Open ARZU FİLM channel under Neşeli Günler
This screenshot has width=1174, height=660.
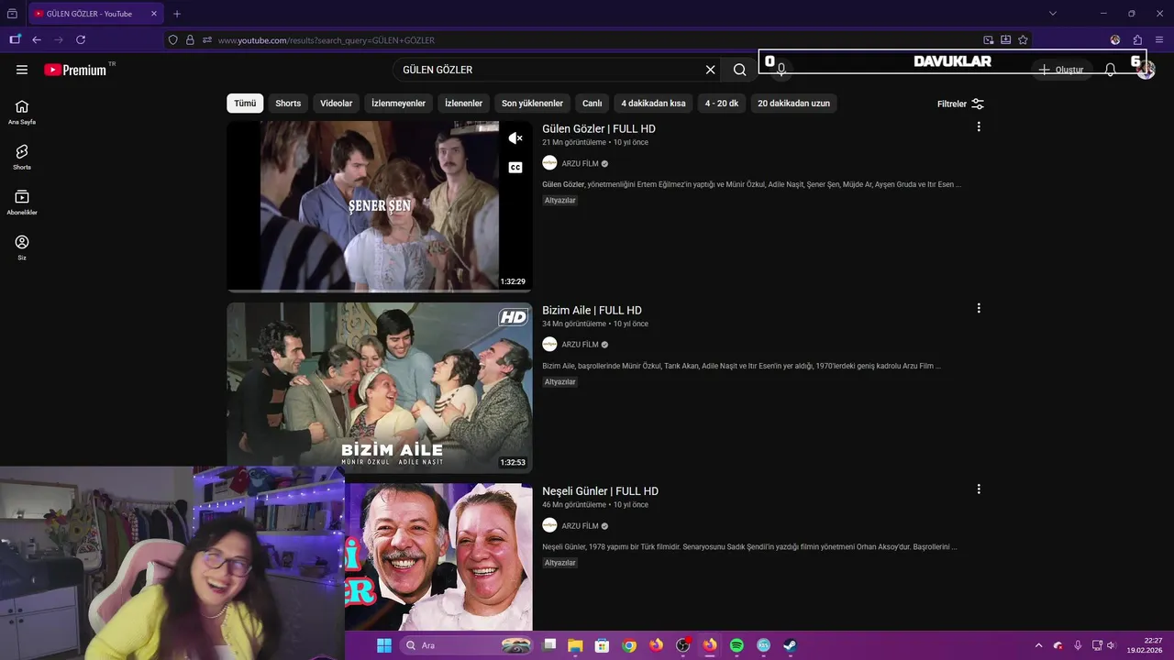pos(580,526)
